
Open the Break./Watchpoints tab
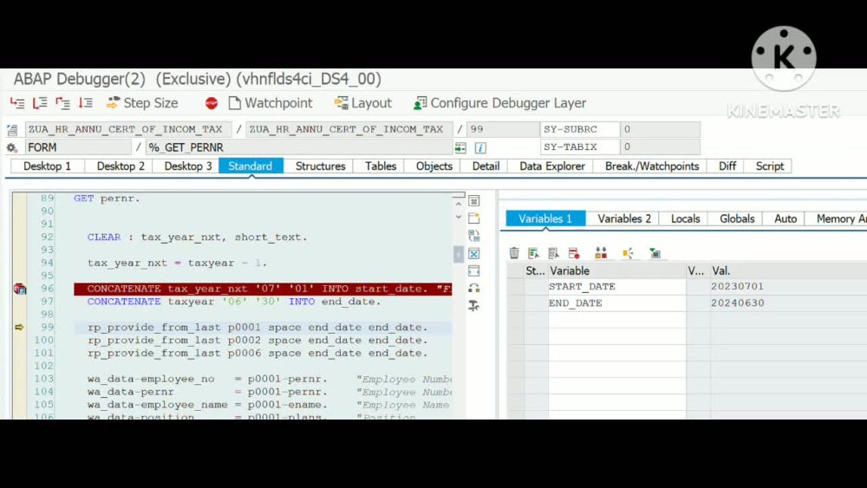(652, 166)
